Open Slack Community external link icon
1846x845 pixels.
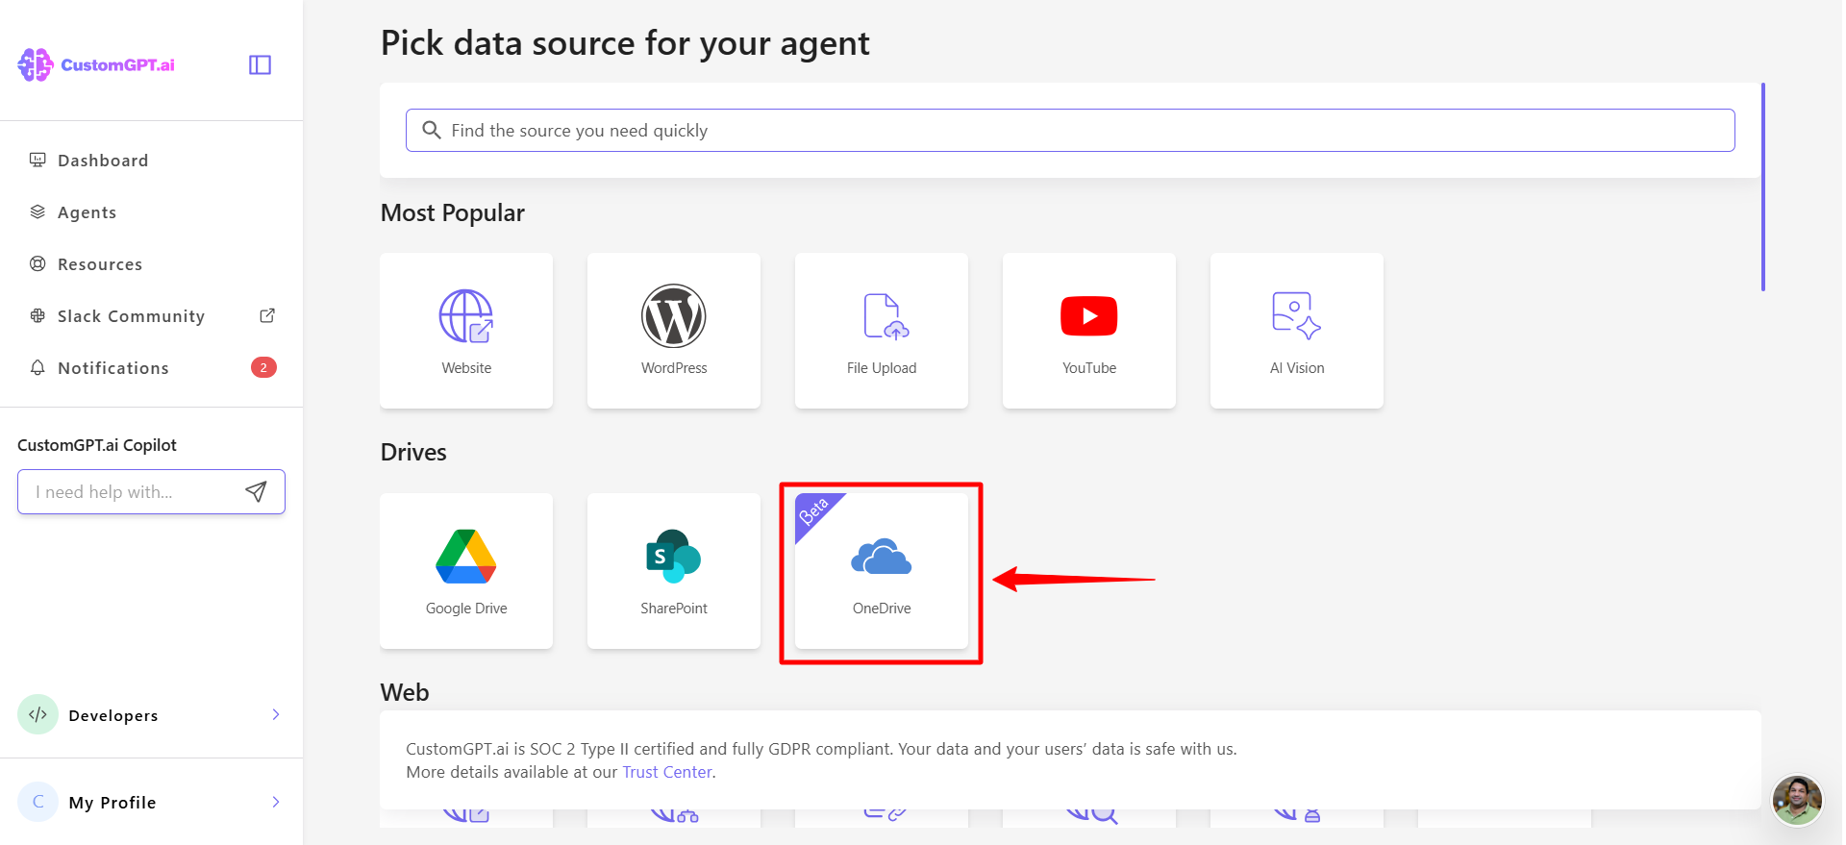pyautogui.click(x=267, y=315)
